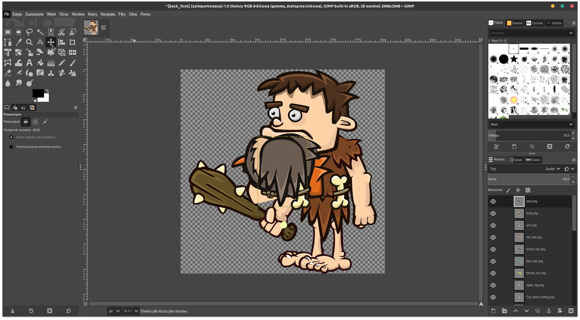Screen dimensions: 580x320
Task: Expand the px unit dropdown
Action: [x=114, y=311]
